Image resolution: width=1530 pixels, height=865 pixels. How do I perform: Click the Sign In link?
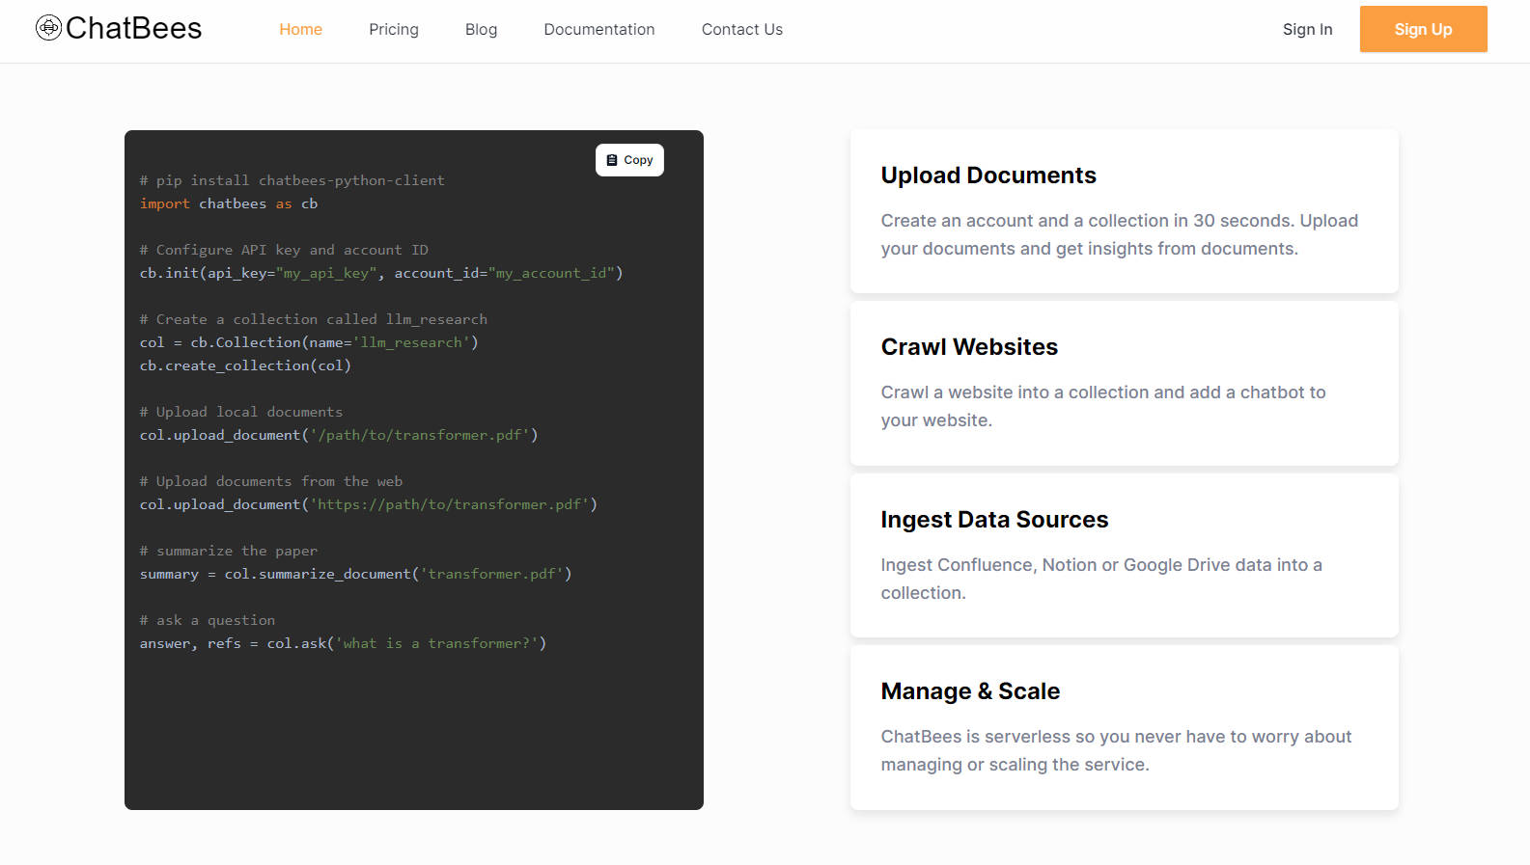1307,30
